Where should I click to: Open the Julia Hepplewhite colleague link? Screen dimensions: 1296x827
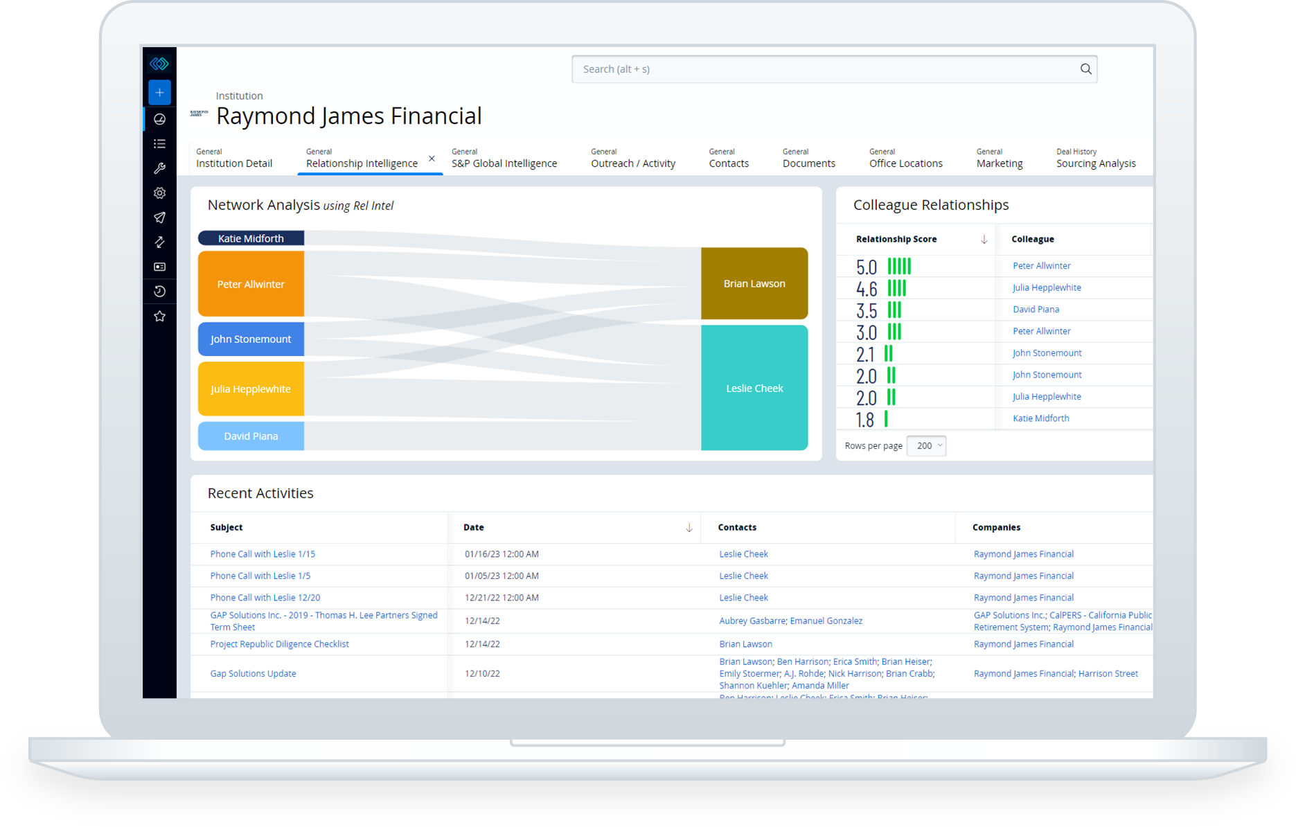point(1046,287)
